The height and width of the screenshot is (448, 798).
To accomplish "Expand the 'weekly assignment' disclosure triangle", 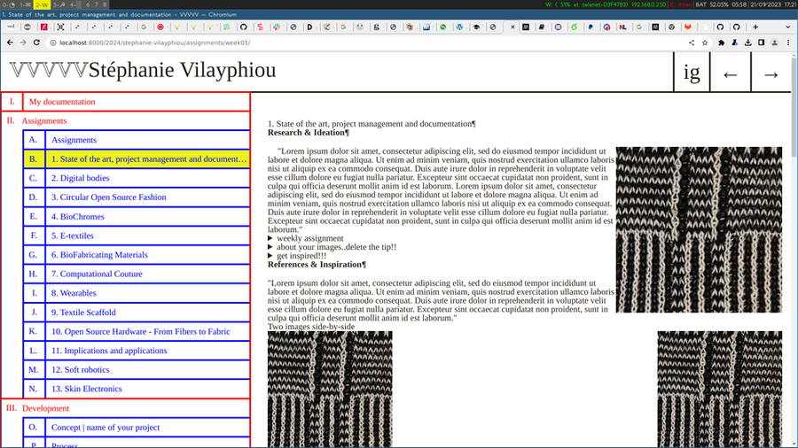I will [x=270, y=238].
